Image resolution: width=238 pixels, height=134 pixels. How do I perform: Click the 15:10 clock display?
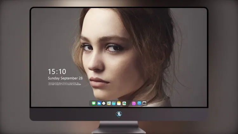coord(57,71)
